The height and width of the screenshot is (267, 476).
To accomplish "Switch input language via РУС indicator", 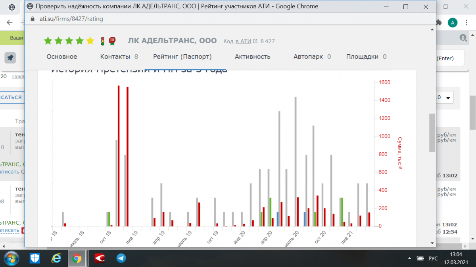I will (433, 258).
